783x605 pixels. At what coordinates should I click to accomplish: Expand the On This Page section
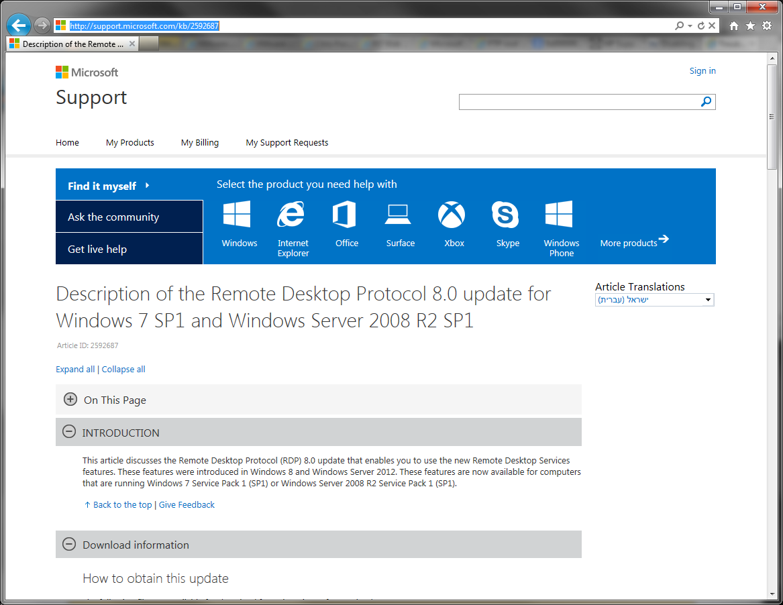tap(70, 399)
